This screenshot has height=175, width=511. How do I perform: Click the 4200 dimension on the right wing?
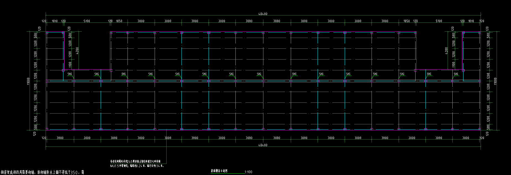pos(446,51)
